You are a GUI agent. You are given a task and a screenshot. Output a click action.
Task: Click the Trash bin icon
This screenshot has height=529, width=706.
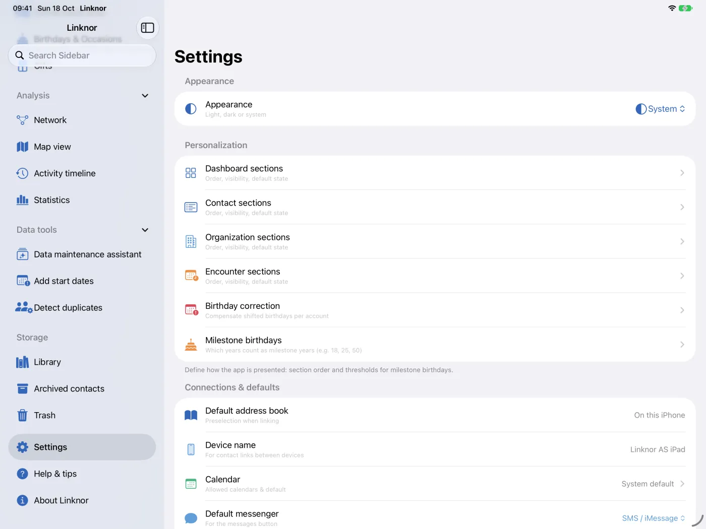pos(22,415)
